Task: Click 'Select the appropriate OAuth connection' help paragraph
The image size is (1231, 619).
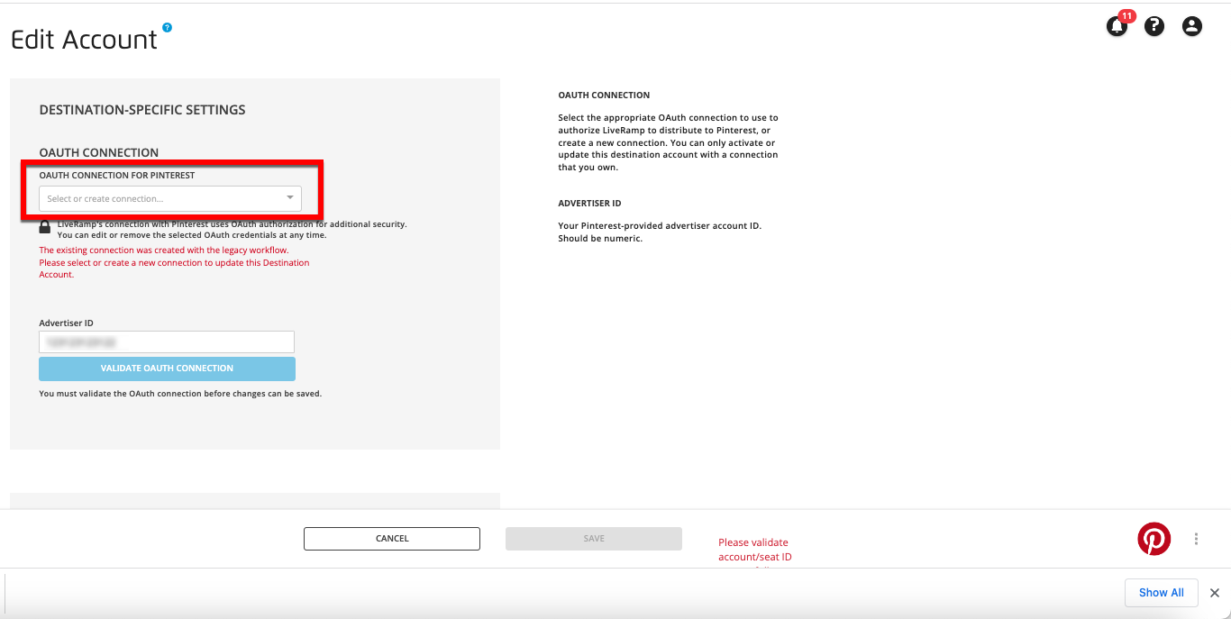Action: [668, 142]
